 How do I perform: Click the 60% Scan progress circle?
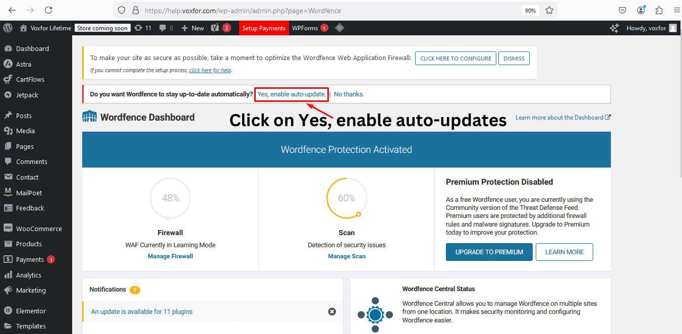[x=347, y=198]
